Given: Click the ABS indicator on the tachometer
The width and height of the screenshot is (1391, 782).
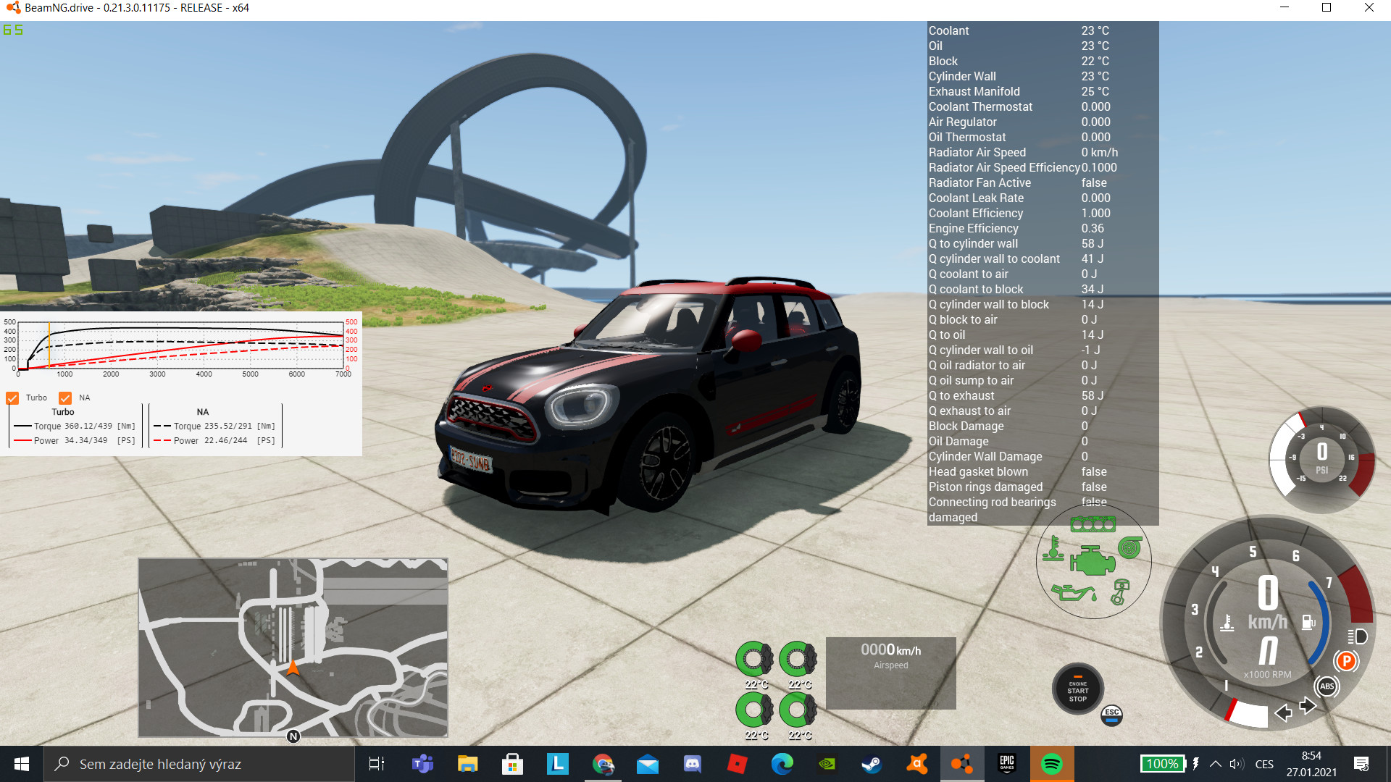Looking at the screenshot, I should [1327, 686].
